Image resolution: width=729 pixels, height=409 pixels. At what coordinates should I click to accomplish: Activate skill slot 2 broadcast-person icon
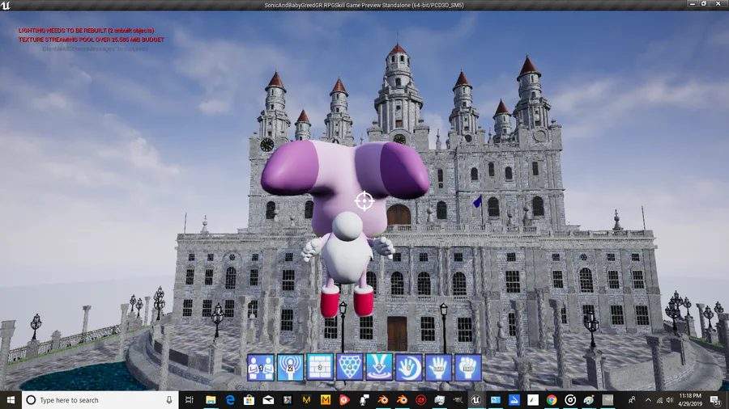click(x=291, y=367)
